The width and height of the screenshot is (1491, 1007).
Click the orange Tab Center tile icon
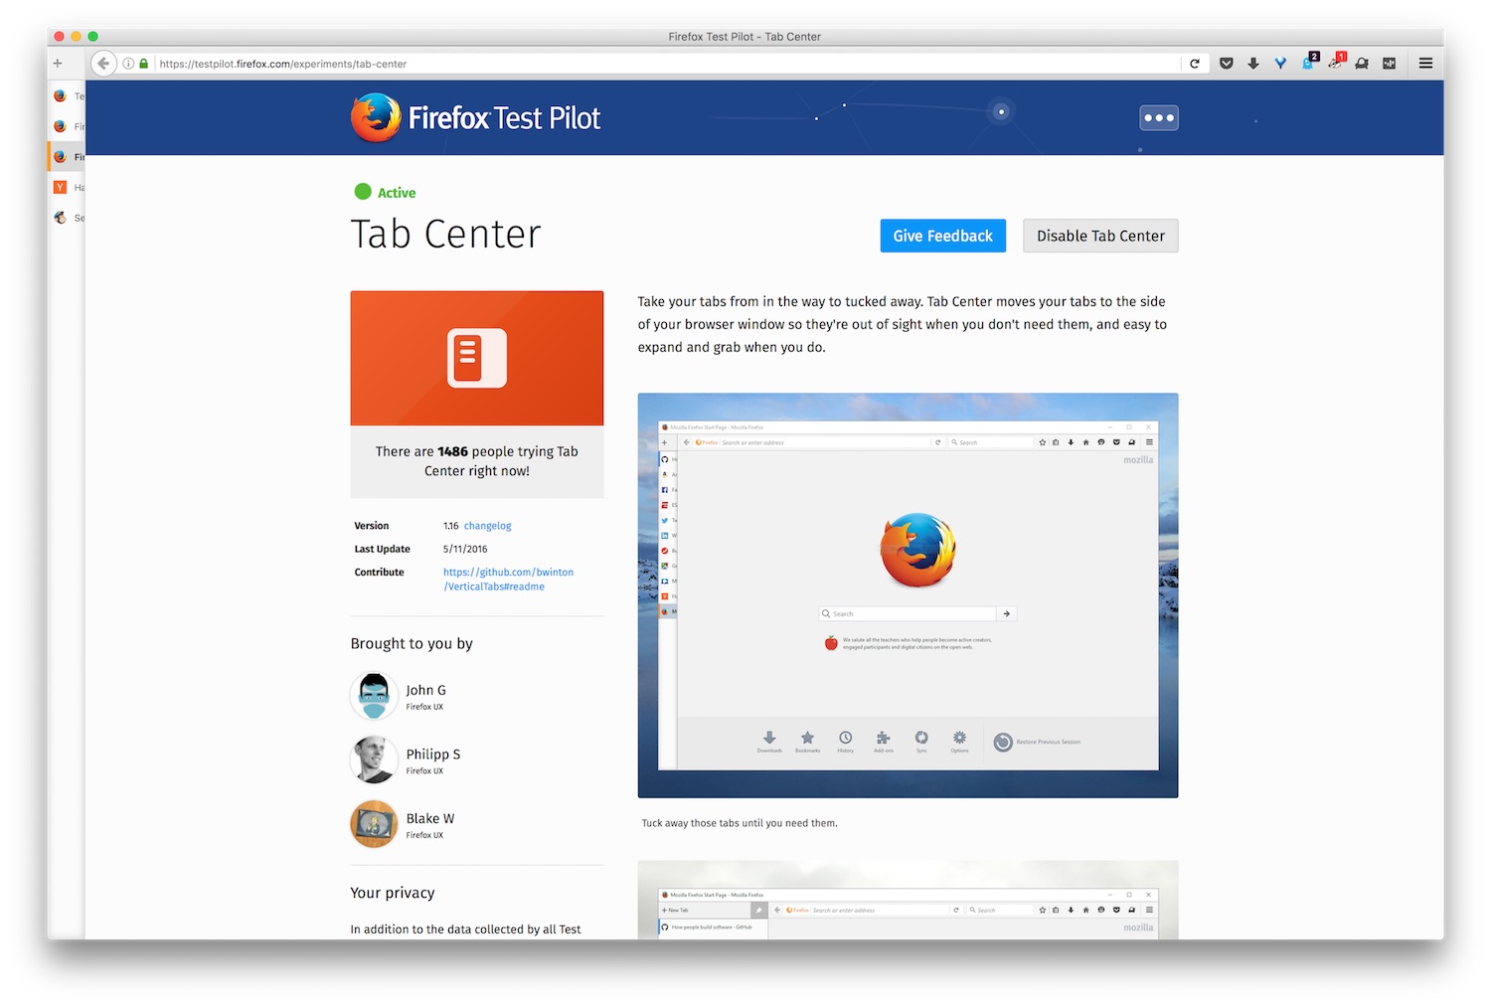tap(477, 358)
